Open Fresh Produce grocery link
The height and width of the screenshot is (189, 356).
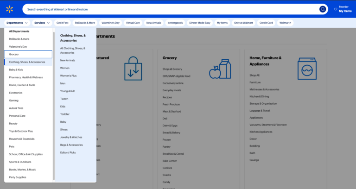[x=171, y=105]
